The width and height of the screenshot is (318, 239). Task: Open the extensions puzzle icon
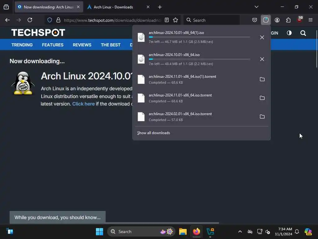point(288,20)
